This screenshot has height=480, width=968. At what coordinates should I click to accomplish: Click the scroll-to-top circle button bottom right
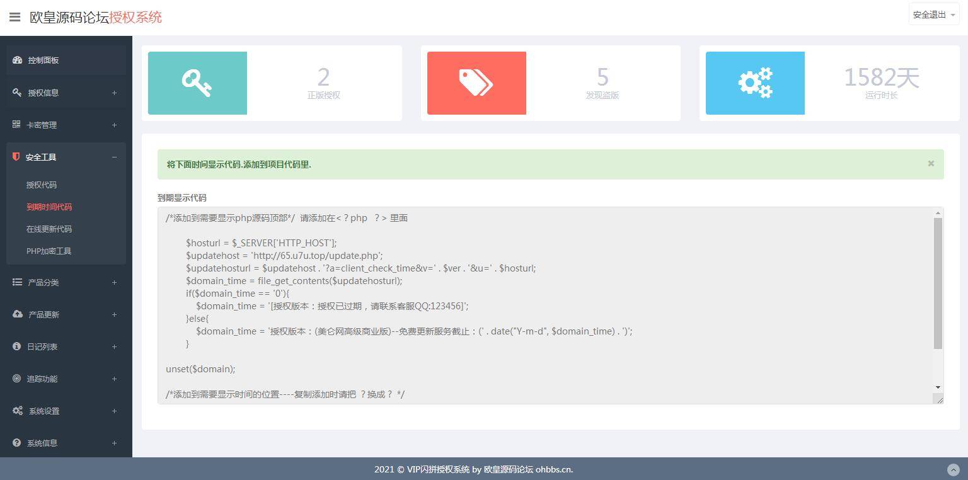click(x=954, y=469)
